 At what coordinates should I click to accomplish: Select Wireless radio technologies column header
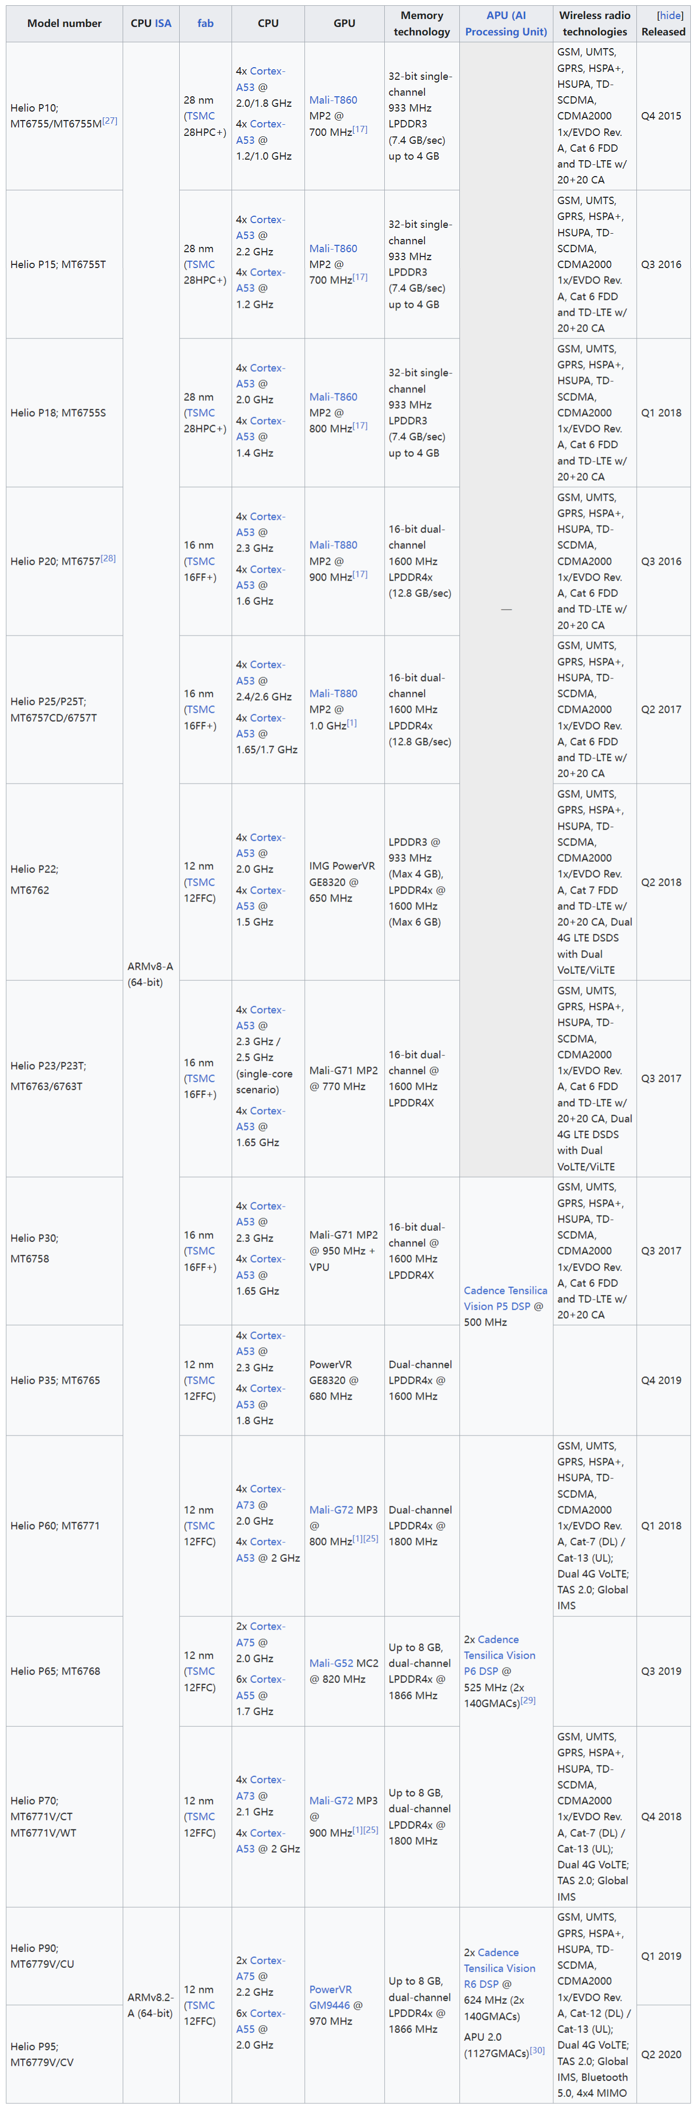[x=595, y=24]
